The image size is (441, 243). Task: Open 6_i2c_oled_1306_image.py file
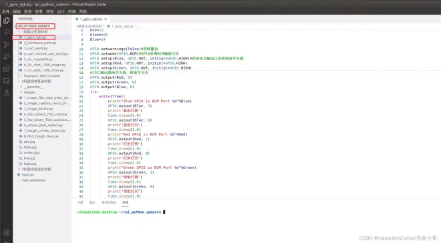click(45, 65)
